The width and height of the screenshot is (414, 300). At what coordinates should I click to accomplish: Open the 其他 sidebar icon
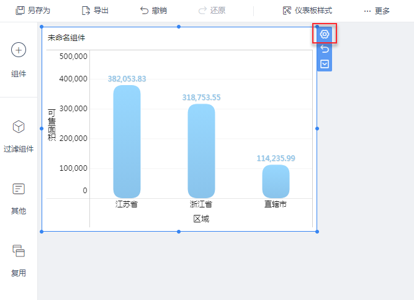pos(19,189)
